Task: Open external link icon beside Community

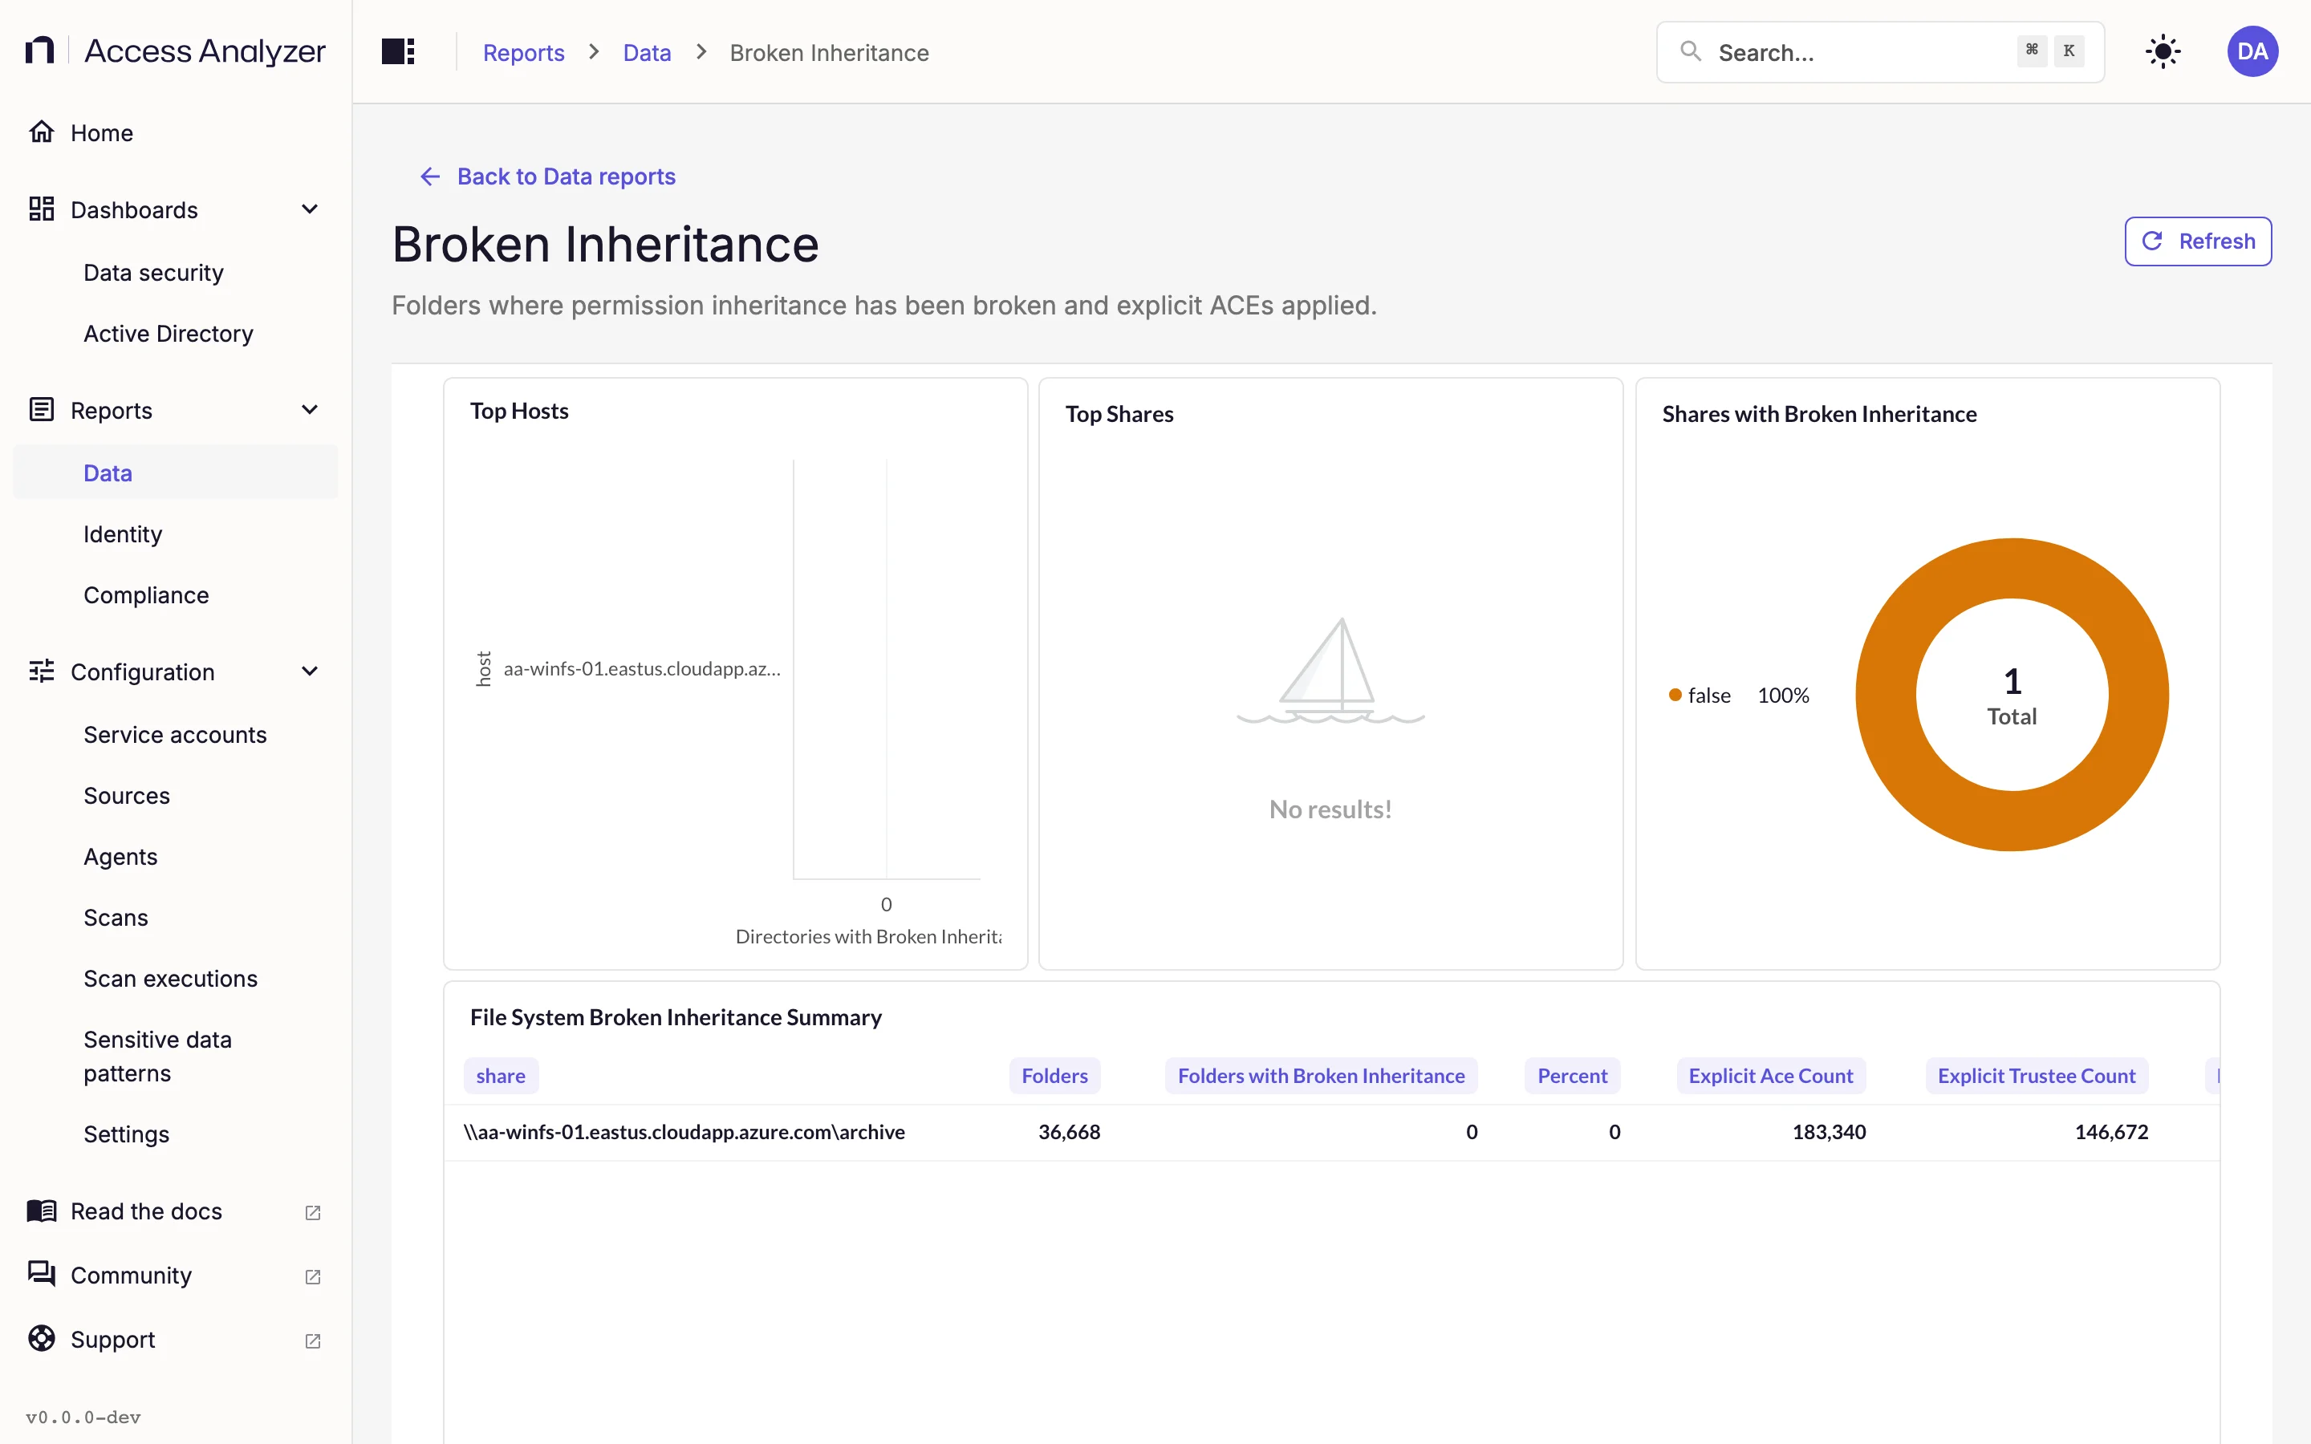Action: (312, 1276)
